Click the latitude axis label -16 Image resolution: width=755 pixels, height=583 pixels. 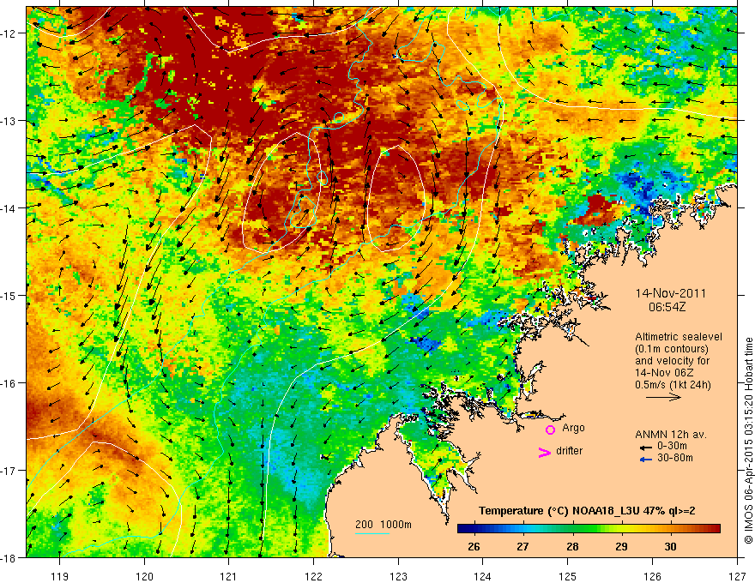pos(9,383)
